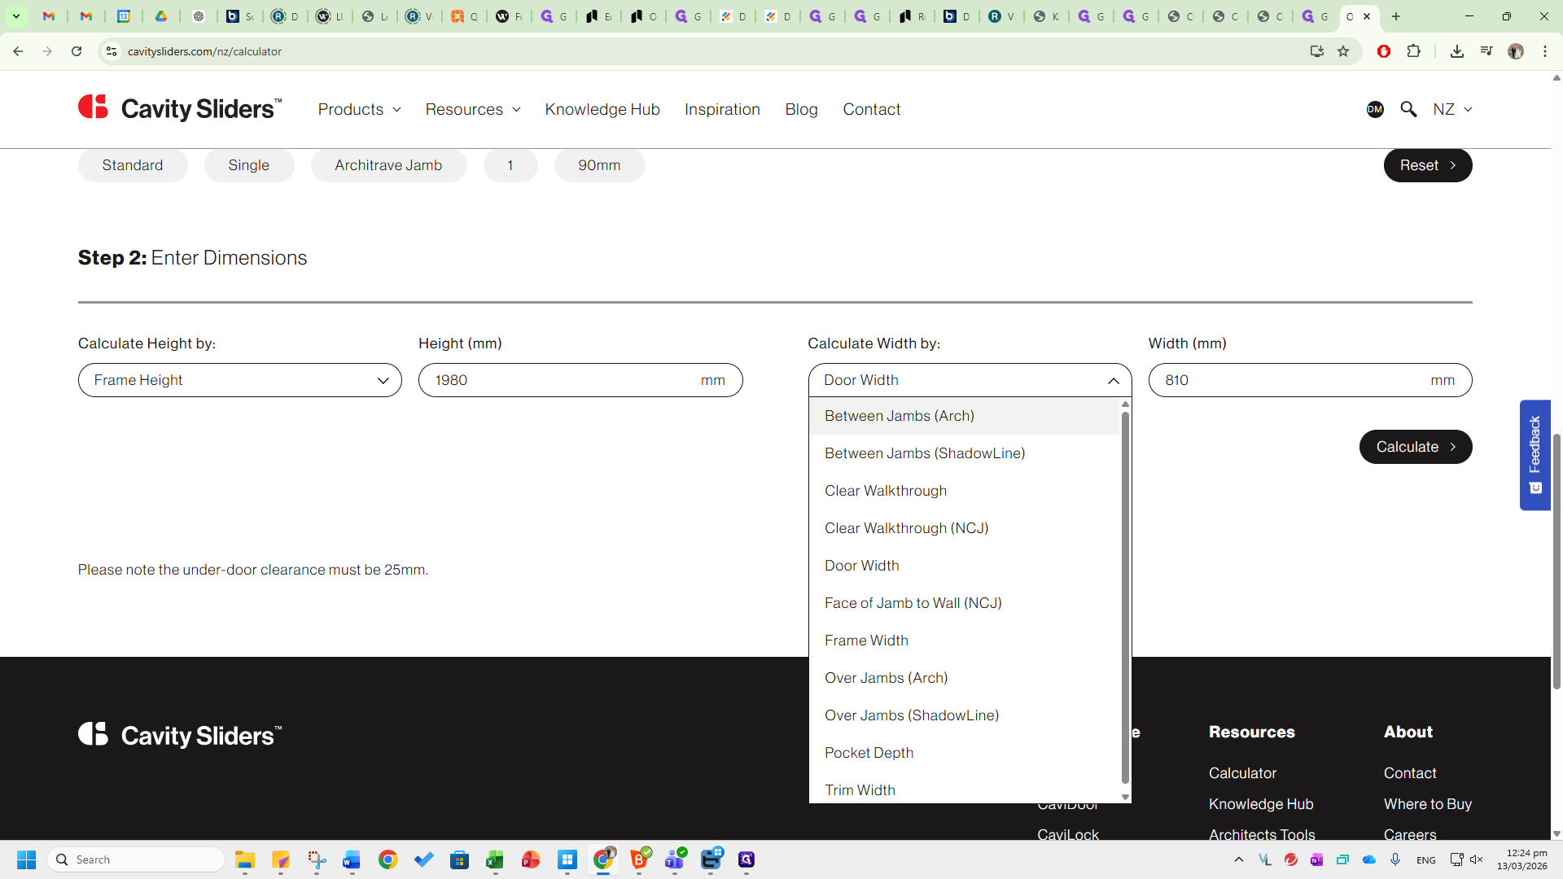Viewport: 1563px width, 879px height.
Task: Open the Feedback side tab
Action: tap(1535, 454)
